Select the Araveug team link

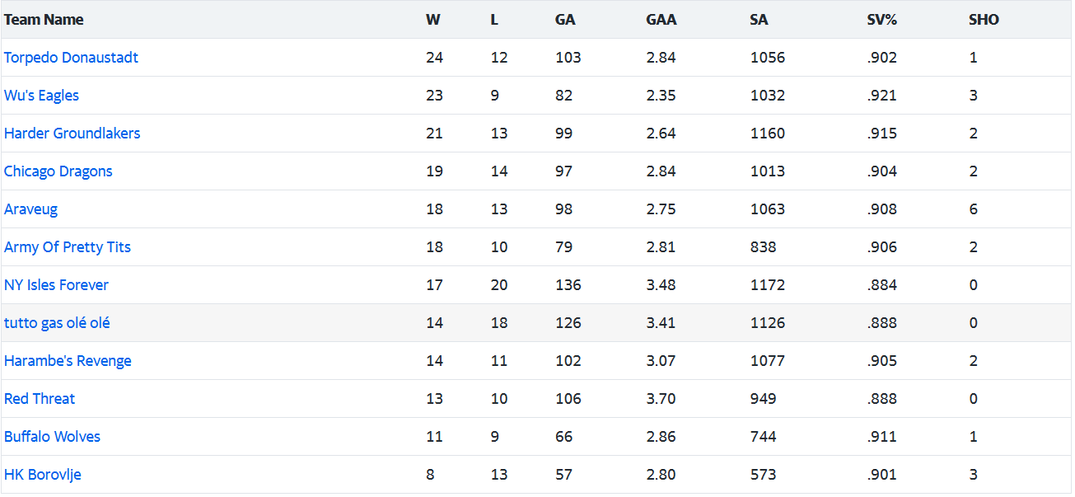click(30, 209)
